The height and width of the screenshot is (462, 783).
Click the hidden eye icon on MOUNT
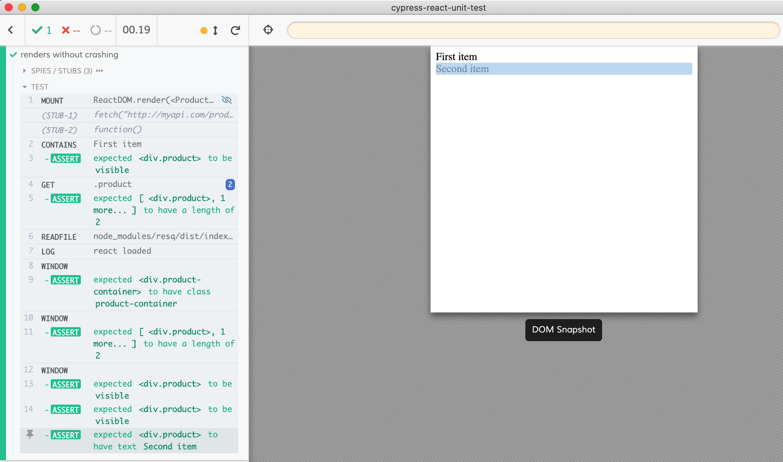[x=227, y=100]
